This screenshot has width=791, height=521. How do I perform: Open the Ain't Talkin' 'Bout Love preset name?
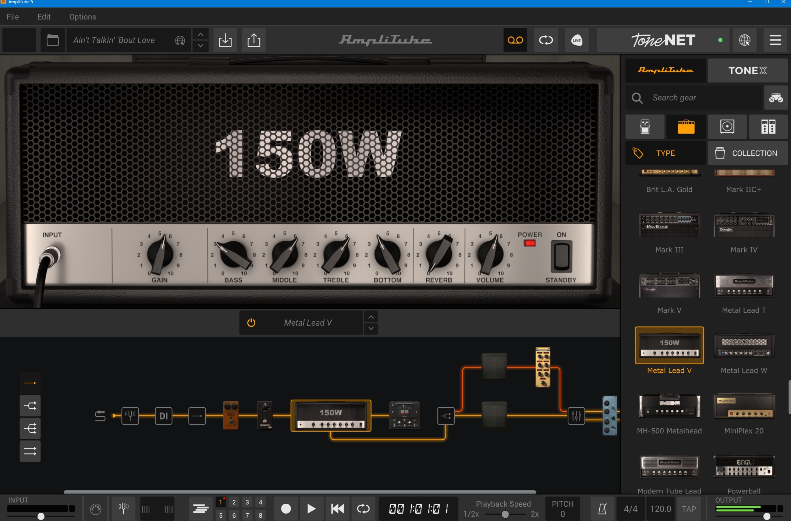(114, 40)
